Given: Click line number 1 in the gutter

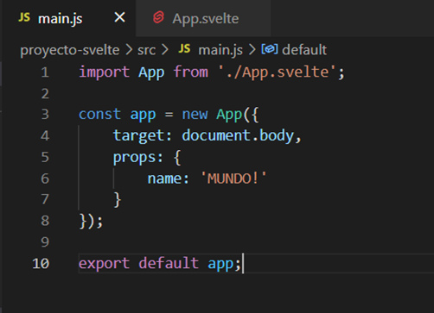Looking at the screenshot, I should pyautogui.click(x=45, y=72).
